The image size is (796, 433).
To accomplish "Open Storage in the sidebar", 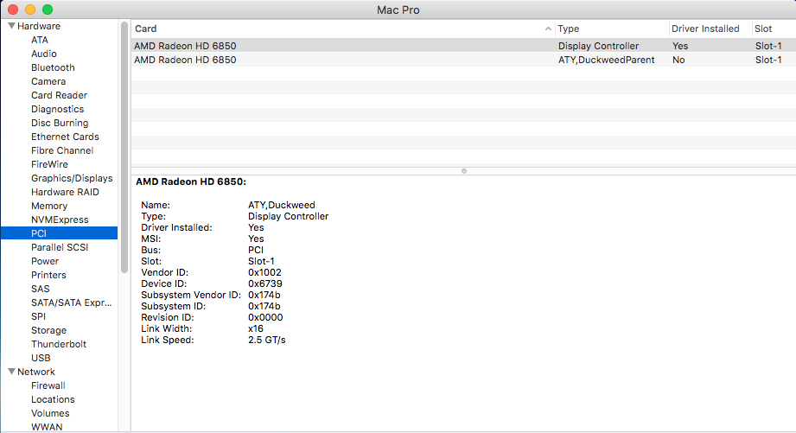I will click(x=48, y=330).
